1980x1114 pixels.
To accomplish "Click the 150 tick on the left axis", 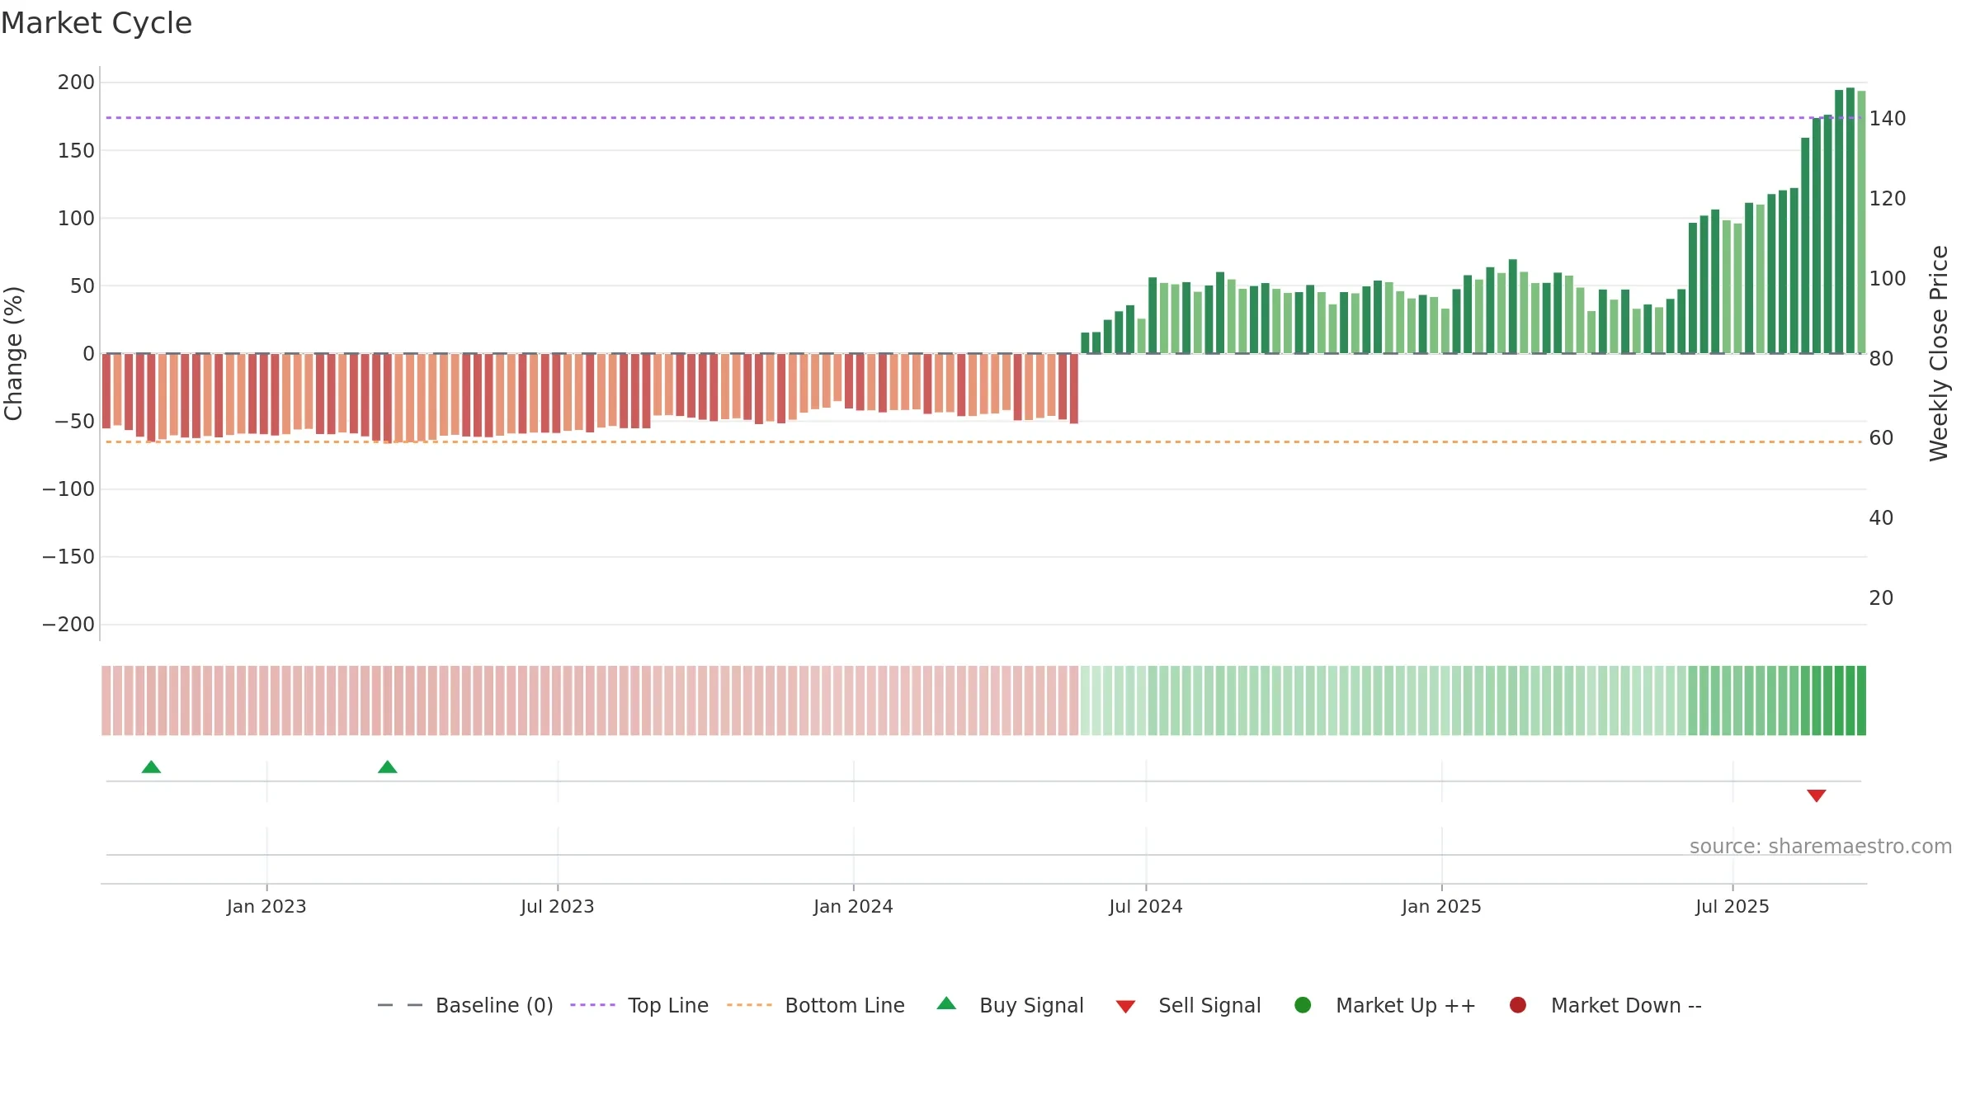I will click(76, 151).
